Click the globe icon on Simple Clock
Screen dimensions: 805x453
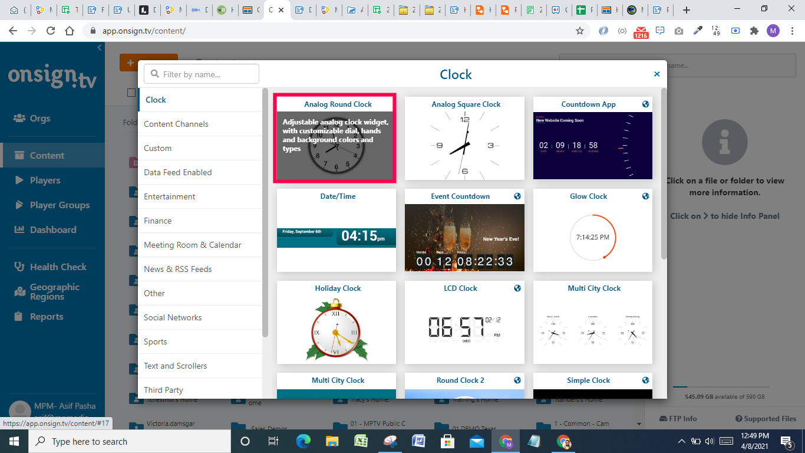click(646, 380)
